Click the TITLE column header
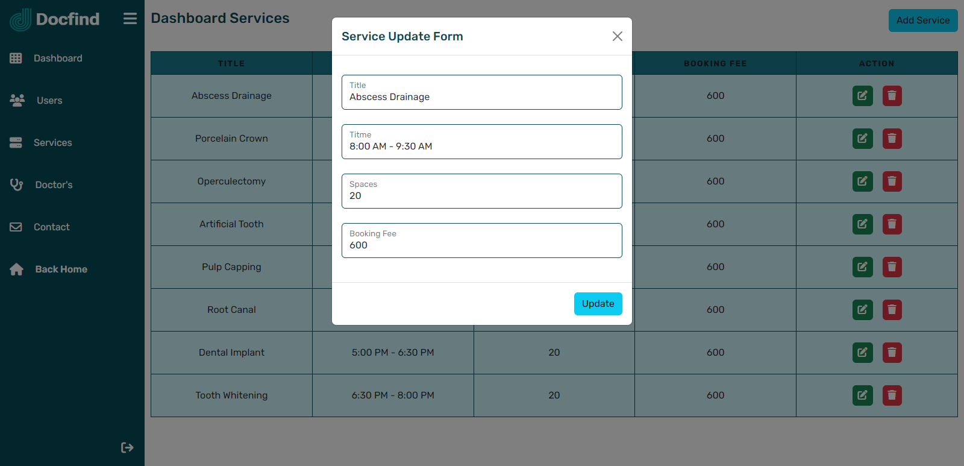Screen dimensions: 964x466 click(231, 63)
